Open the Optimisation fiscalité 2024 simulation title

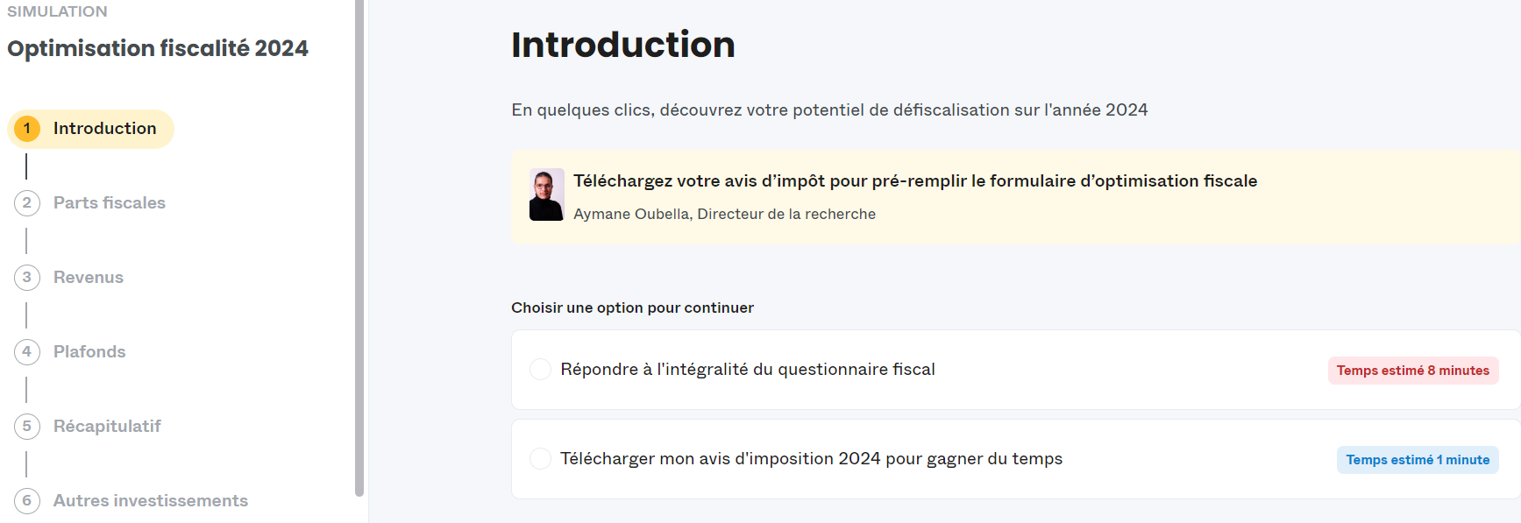[x=157, y=48]
